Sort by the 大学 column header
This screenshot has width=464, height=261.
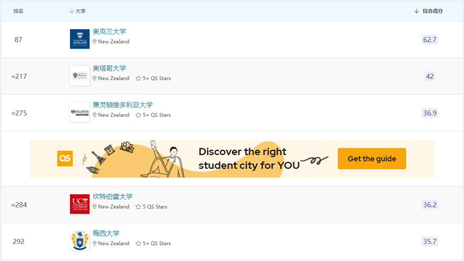click(x=78, y=11)
